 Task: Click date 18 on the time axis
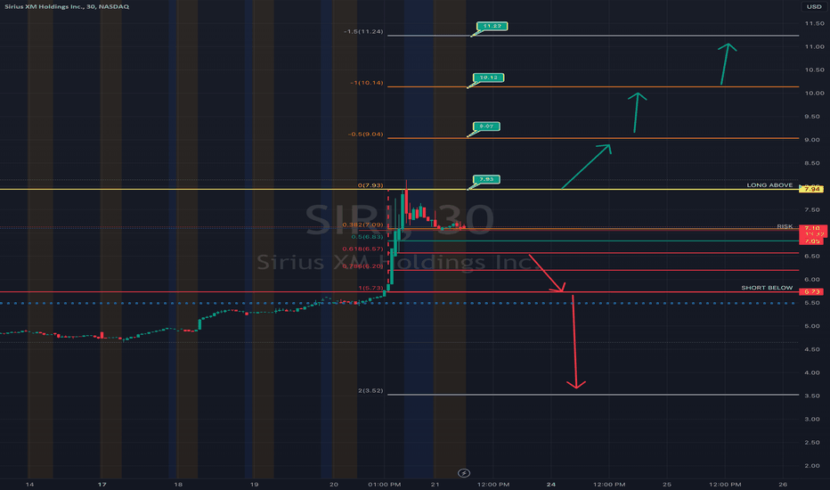[x=178, y=484]
